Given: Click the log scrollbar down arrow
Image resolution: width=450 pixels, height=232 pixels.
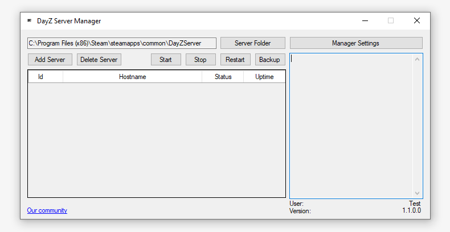Looking at the screenshot, I should (418, 193).
